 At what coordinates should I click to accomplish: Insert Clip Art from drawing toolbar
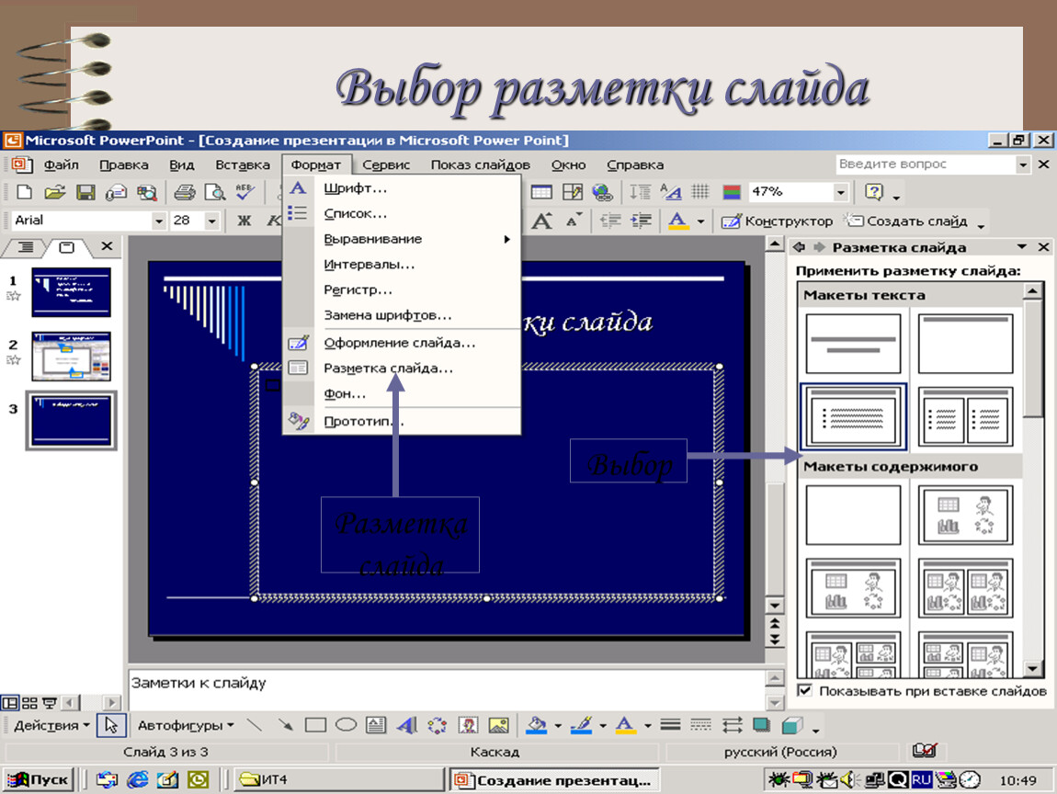coord(468,725)
